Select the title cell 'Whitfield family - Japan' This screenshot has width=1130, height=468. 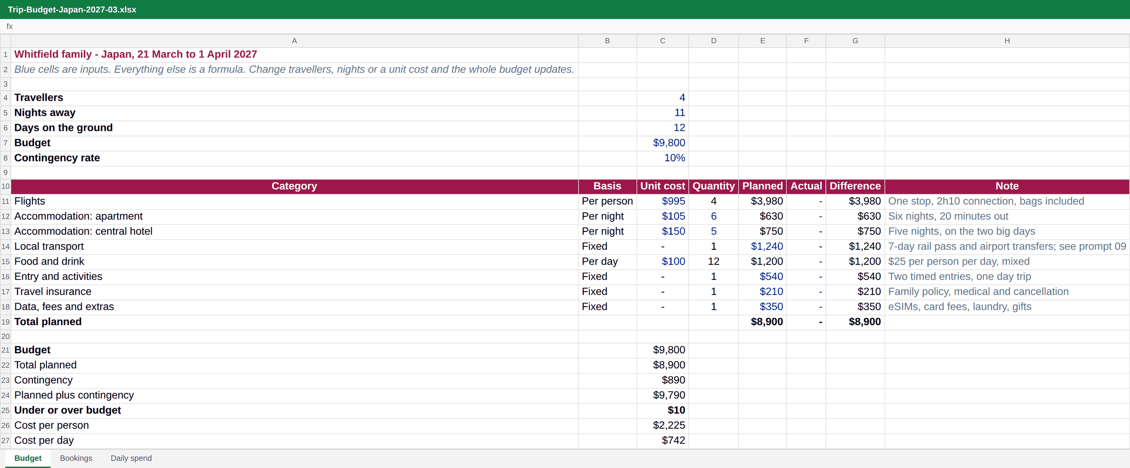[294, 55]
